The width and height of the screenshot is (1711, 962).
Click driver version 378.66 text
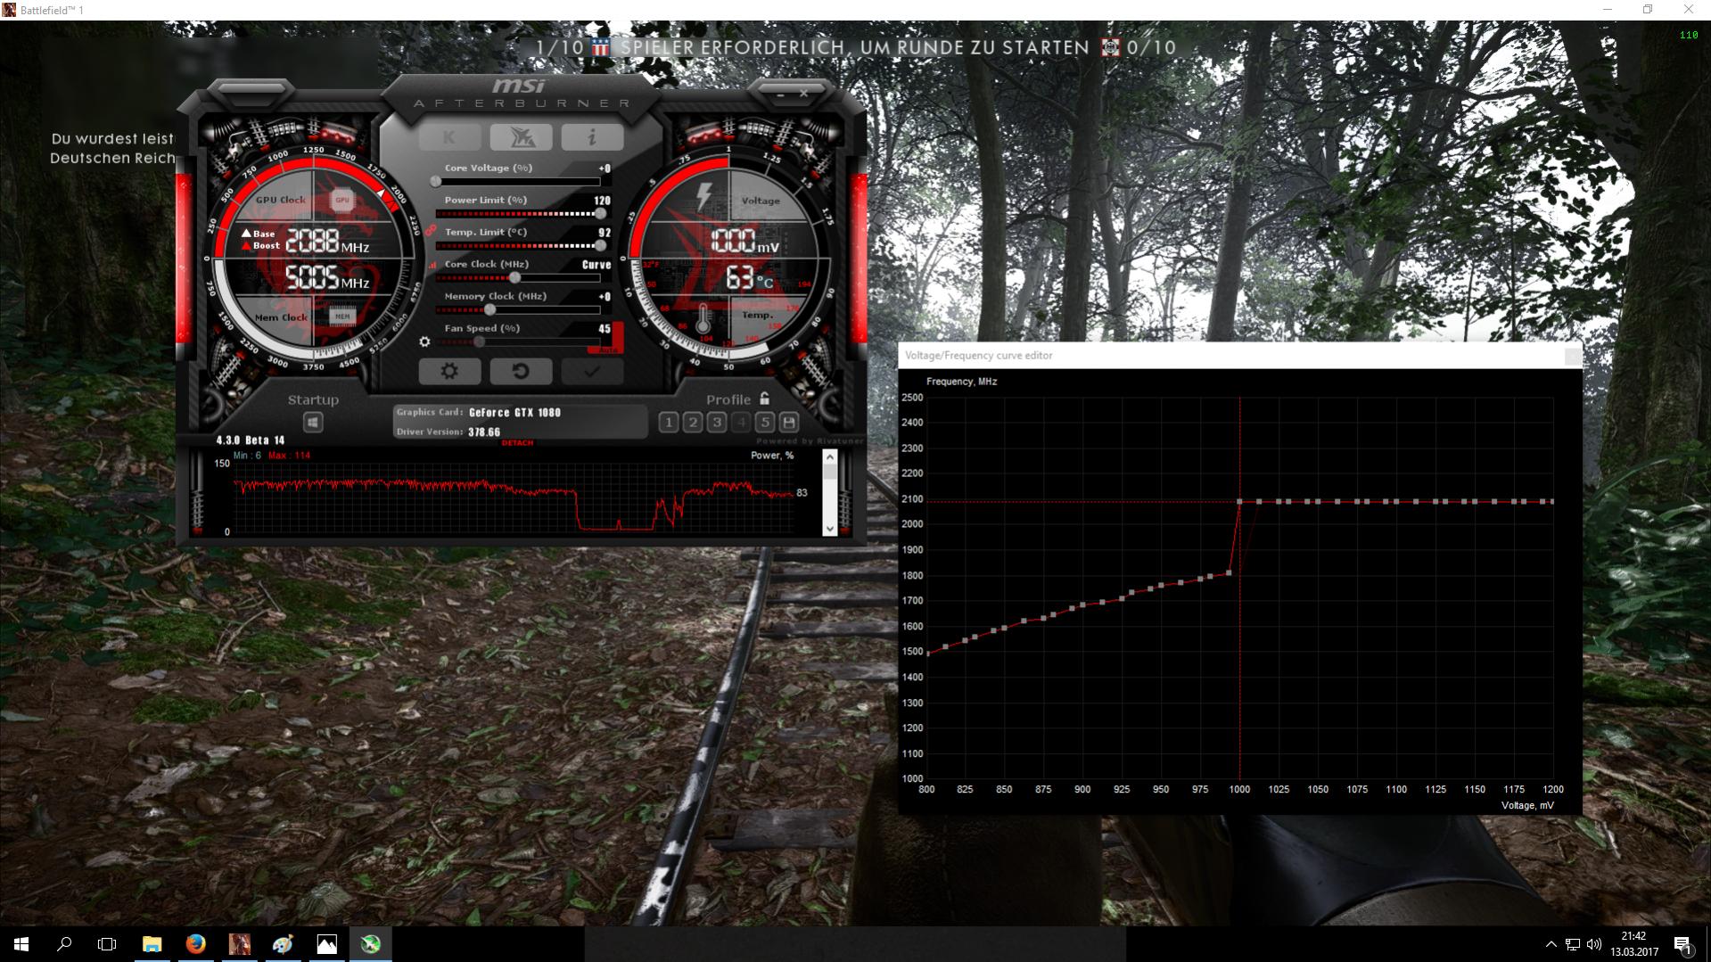click(484, 432)
